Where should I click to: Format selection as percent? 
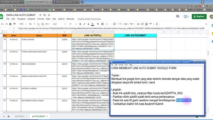click(x=34, y=24)
